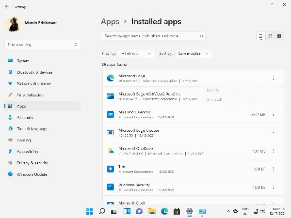The width and height of the screenshot is (291, 218).
Task: Open Time & language settings
Action: coord(43,129)
